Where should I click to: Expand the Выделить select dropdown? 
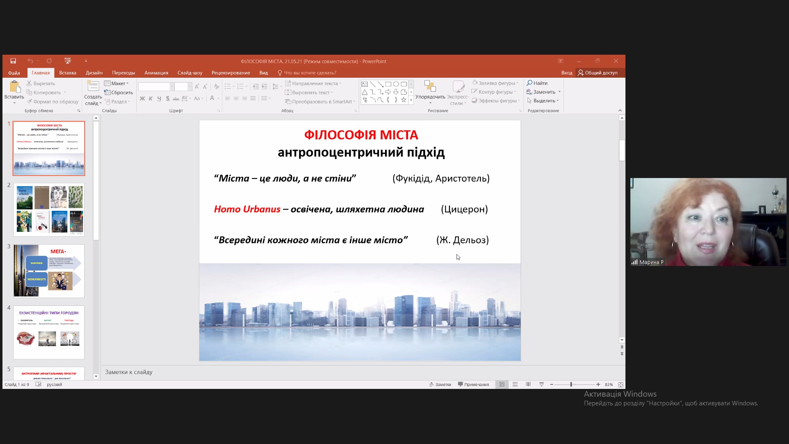click(543, 101)
